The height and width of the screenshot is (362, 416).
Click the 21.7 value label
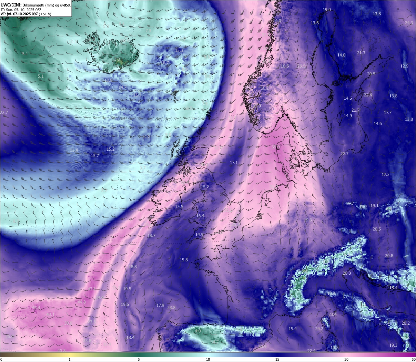pos(356,110)
